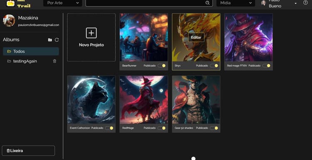Open the Red mage FFXIV thumbnail
The image size is (312, 160).
point(248,37)
